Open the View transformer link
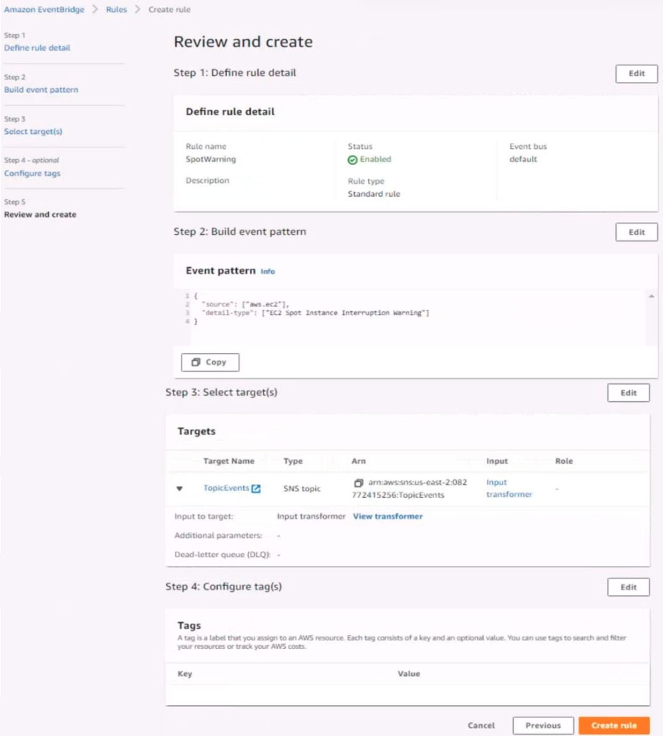The image size is (663, 736). tap(388, 517)
